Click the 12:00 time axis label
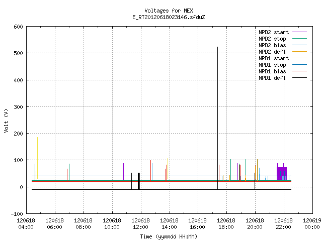322x241 pixels. pos(140,224)
